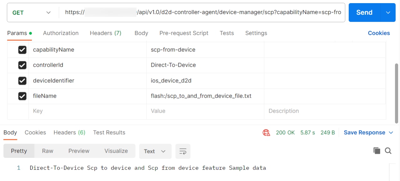
Task: Disable the deviceIdentifier parameter checkbox
Action: click(x=22, y=81)
